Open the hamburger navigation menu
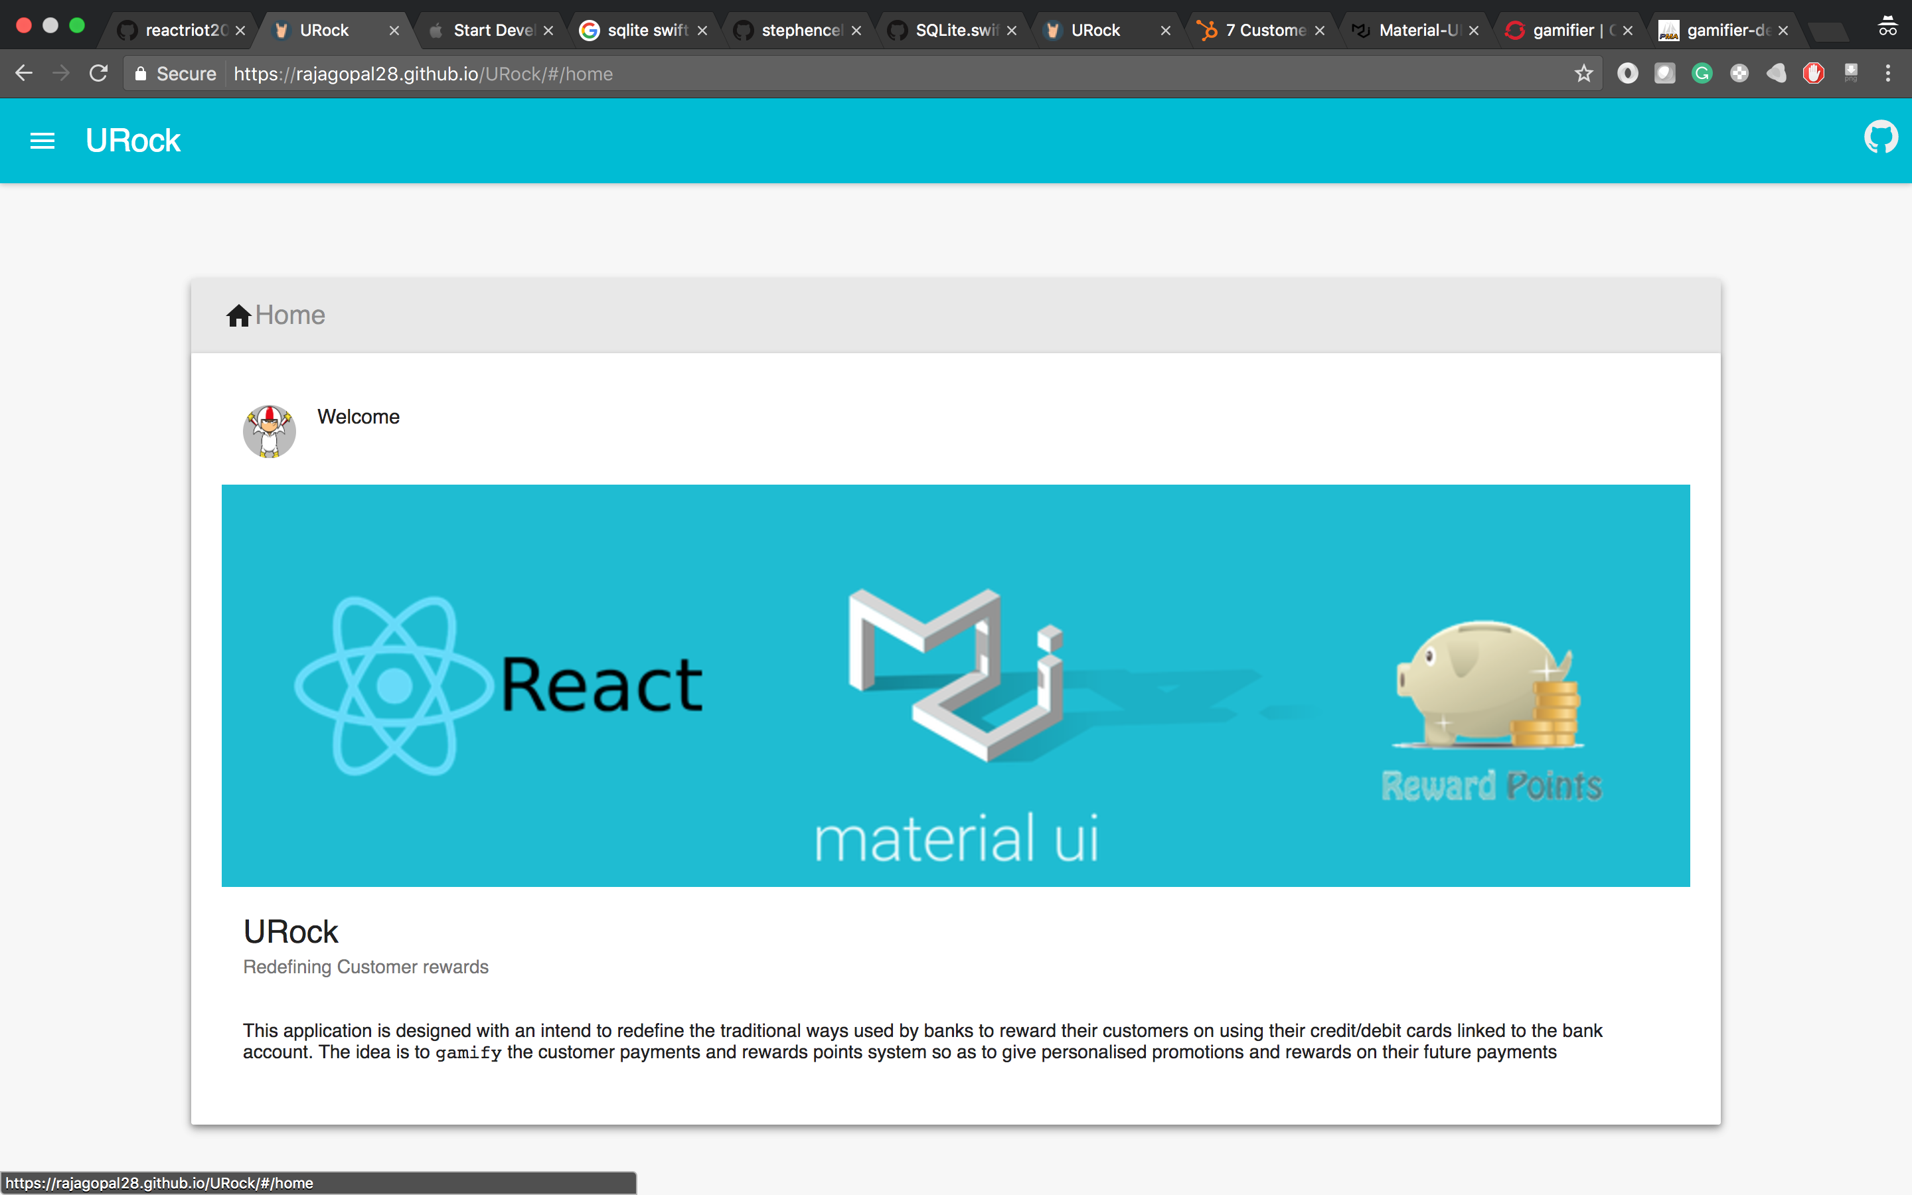 point(42,141)
